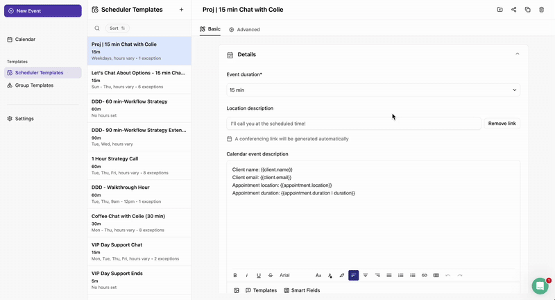
Task: Open the Arial font family dropdown
Action: click(x=284, y=276)
